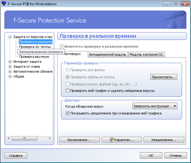
Task: Select Проверка эл. почты tree item
Action: 35,47
